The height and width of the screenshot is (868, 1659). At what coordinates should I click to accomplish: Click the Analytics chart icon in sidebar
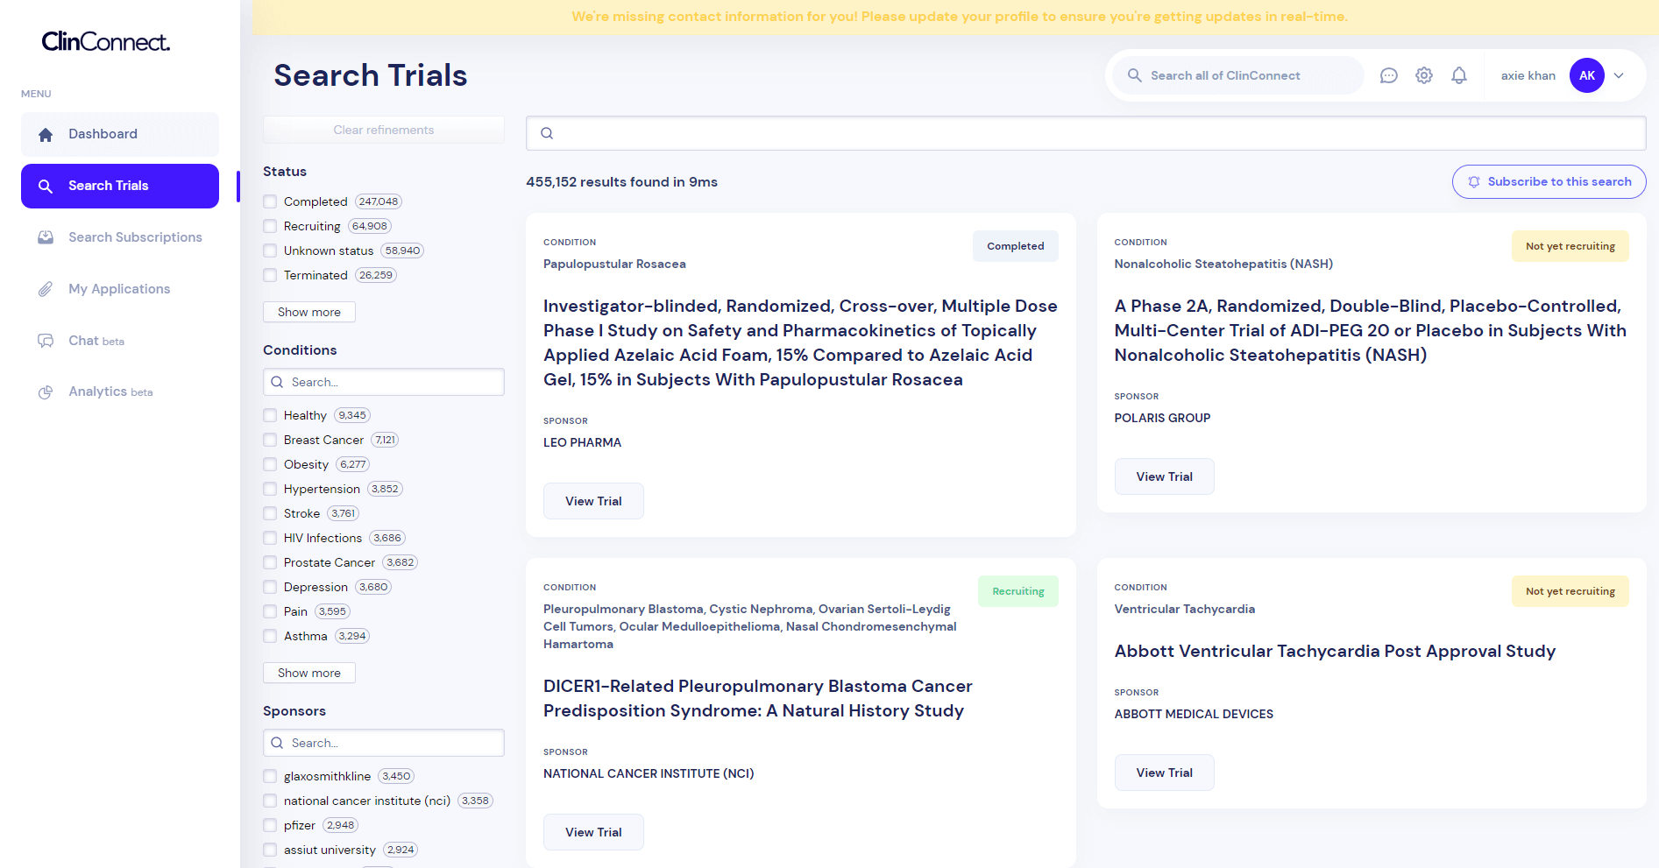coord(46,392)
